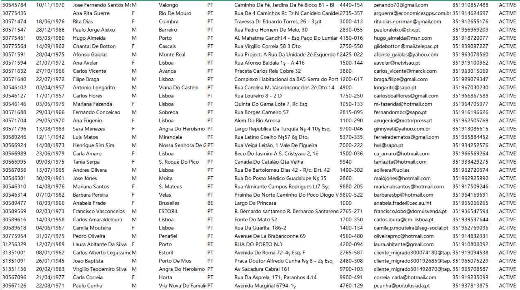The height and width of the screenshot is (290, 520).
Task: Click the city cell ESTORIL
Action: click(169, 211)
